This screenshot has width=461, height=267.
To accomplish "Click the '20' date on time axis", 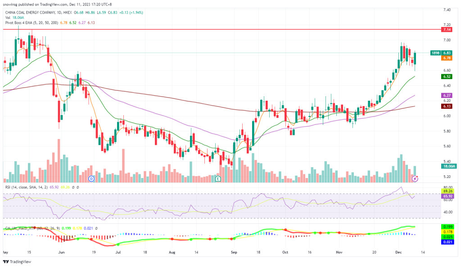I will [x=374, y=252].
